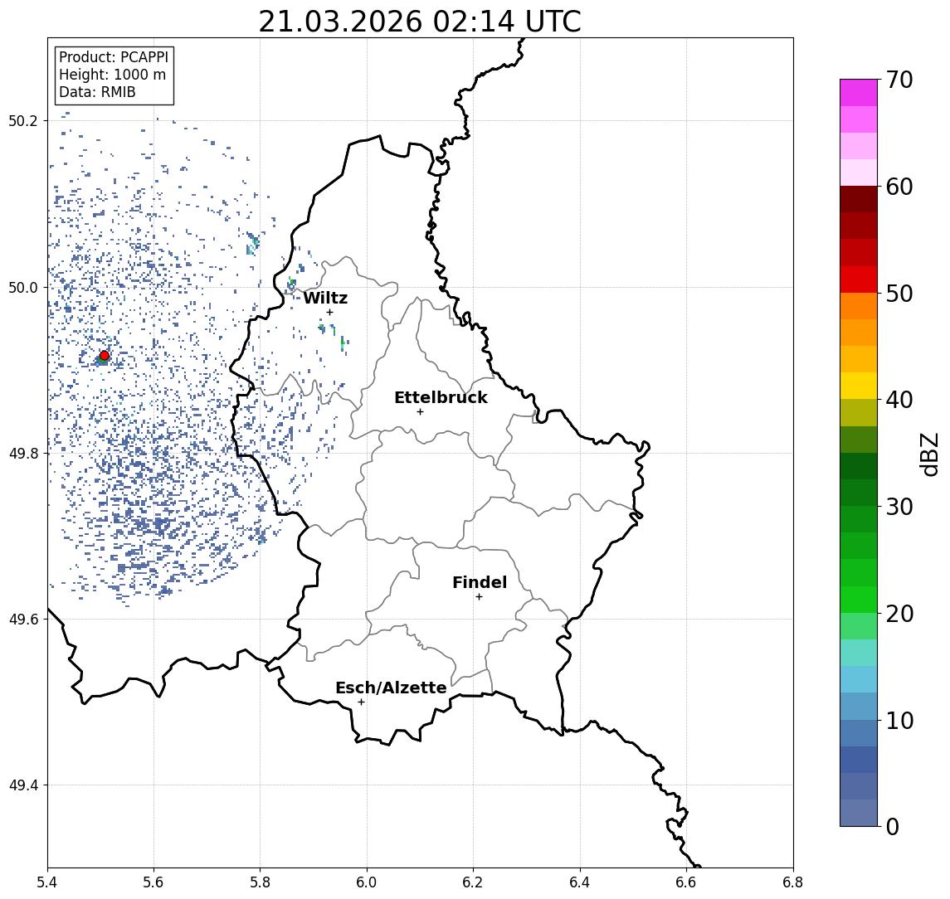This screenshot has width=950, height=899.
Task: Click the dBZ colorbar axis label
Action: [x=929, y=454]
